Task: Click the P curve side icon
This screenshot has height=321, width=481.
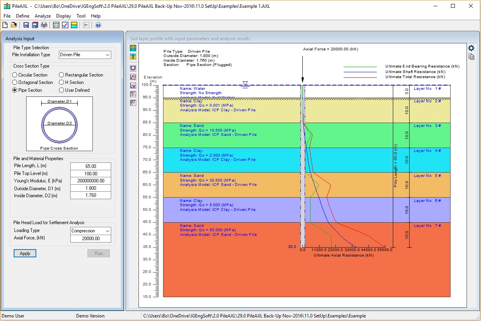Action: (x=133, y=102)
